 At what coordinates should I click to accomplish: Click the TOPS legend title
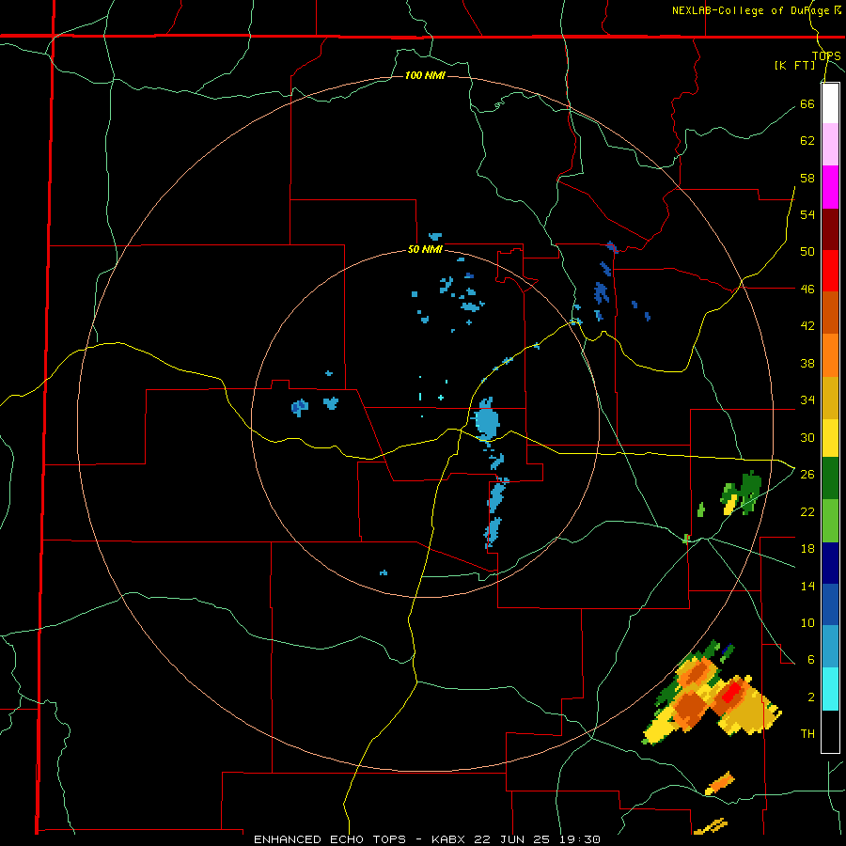click(826, 56)
